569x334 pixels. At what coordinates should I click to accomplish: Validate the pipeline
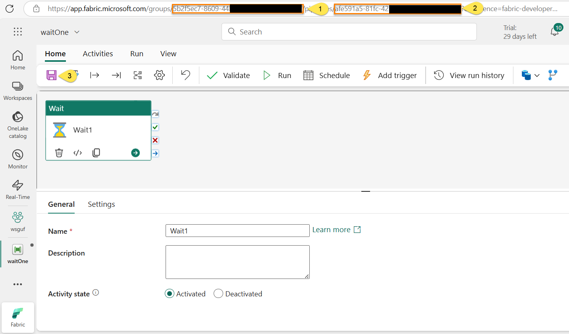click(x=228, y=75)
